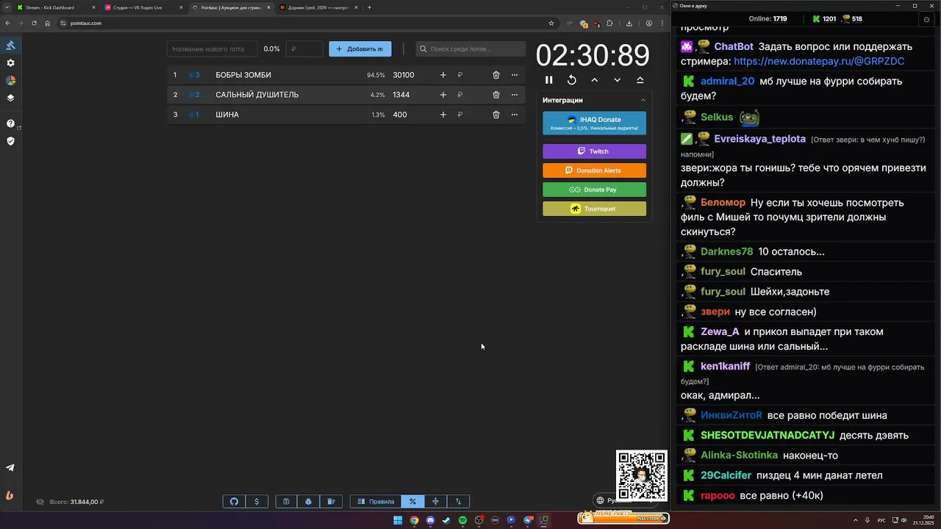This screenshot has width=941, height=529.
Task: Toggle the Правила rules button
Action: coord(376,502)
